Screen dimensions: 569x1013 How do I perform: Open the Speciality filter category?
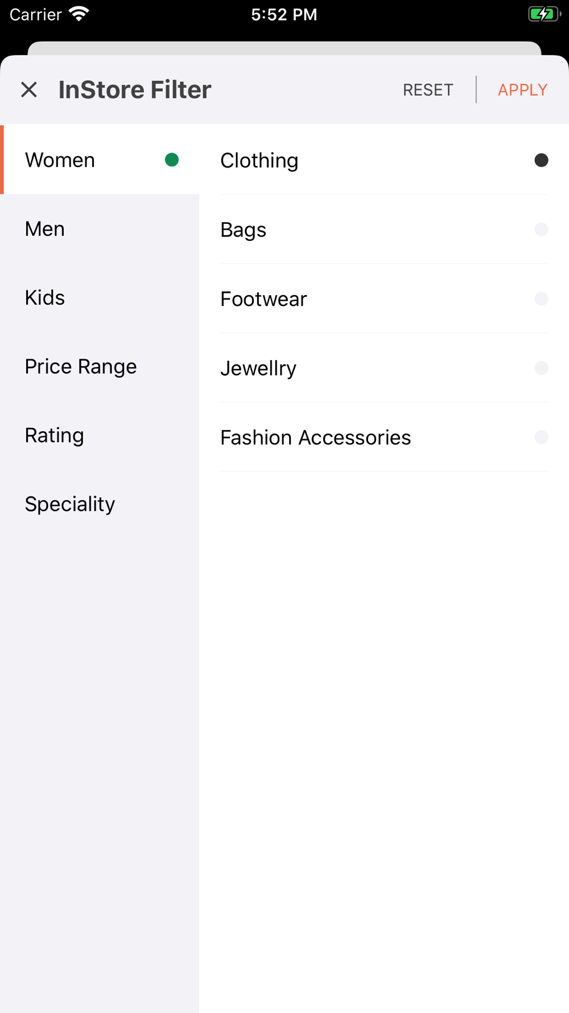100,504
